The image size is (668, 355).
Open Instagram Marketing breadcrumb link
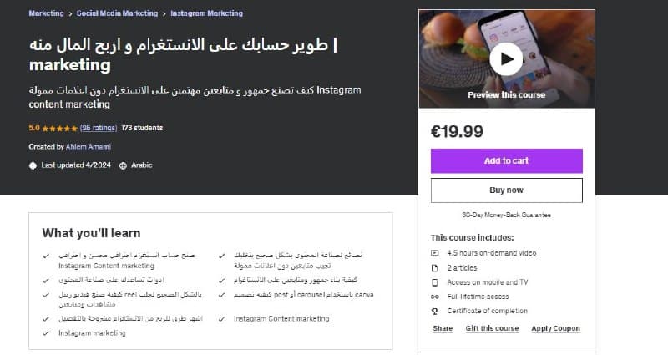point(206,13)
